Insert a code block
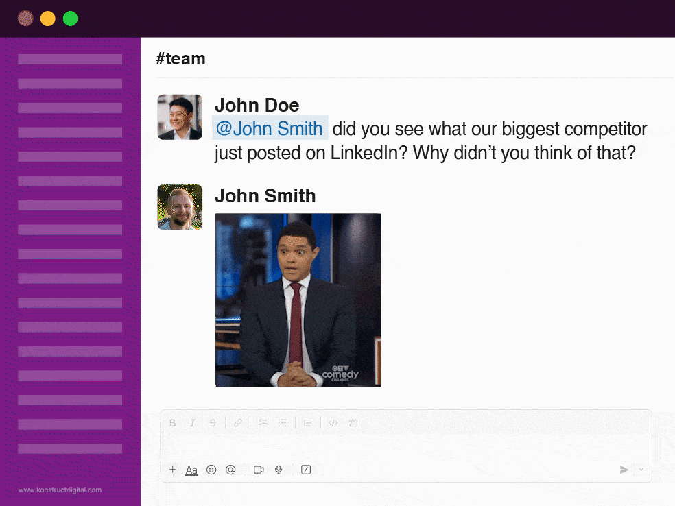 [353, 423]
